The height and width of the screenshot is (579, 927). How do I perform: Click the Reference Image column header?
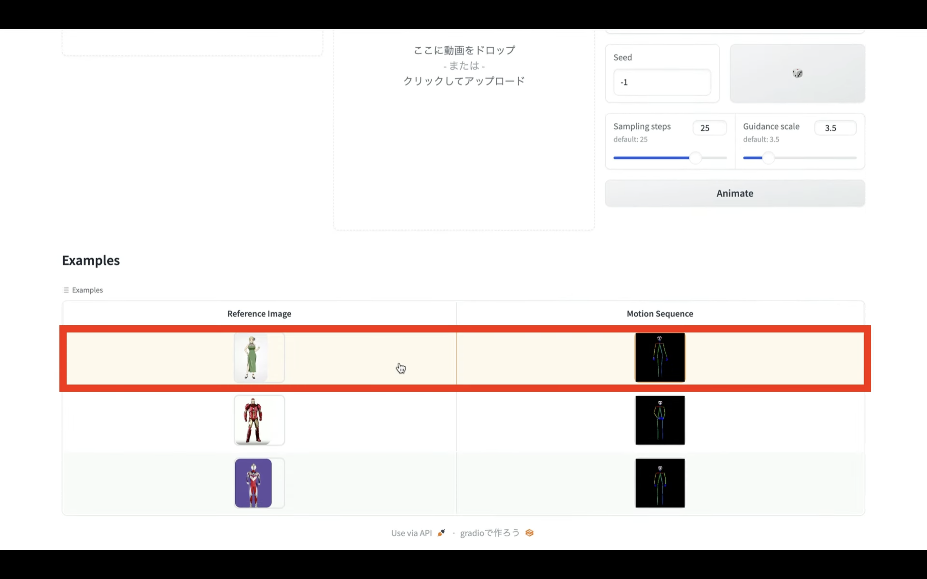[x=259, y=314]
